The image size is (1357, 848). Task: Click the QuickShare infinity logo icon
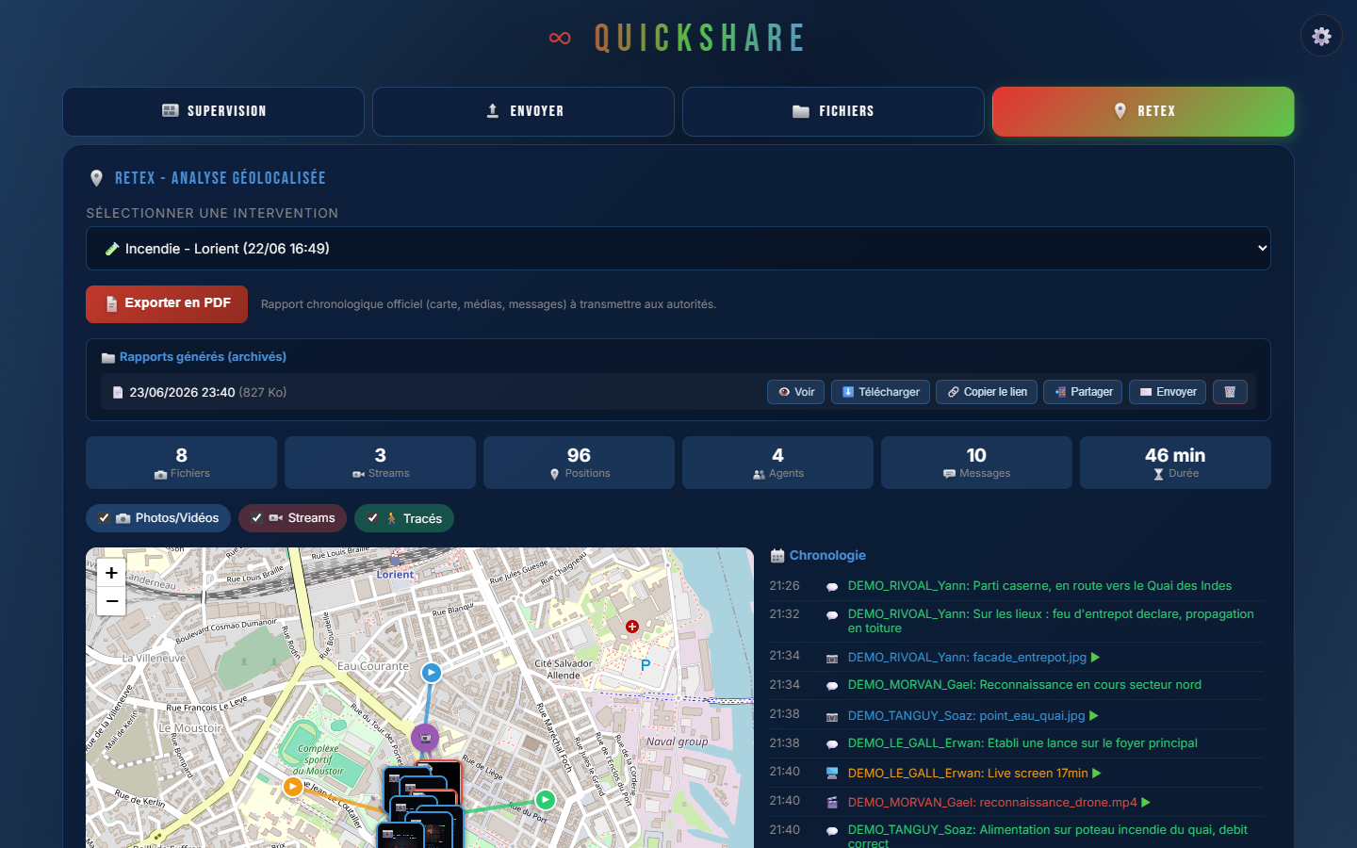pos(560,39)
